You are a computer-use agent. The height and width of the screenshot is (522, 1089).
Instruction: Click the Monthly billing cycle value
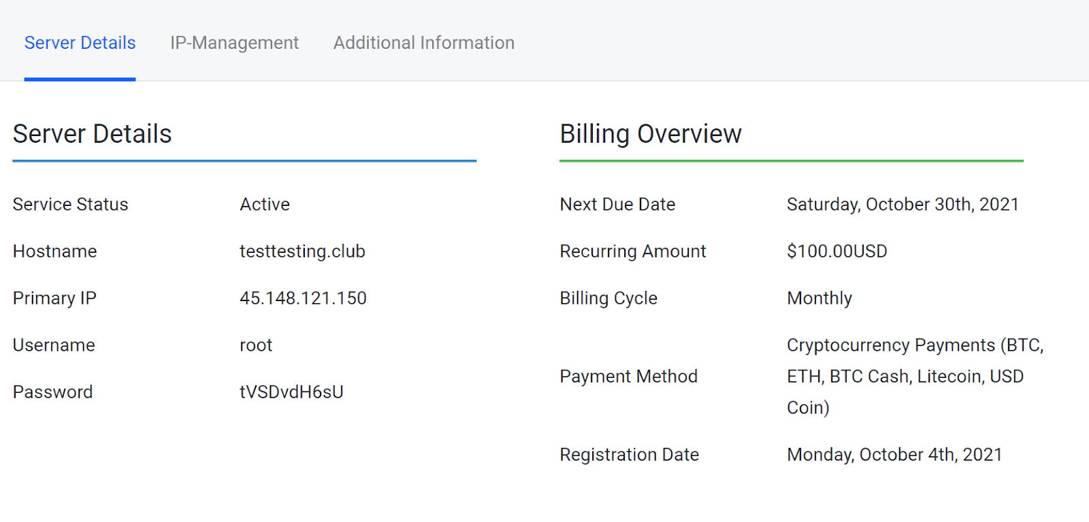point(819,298)
